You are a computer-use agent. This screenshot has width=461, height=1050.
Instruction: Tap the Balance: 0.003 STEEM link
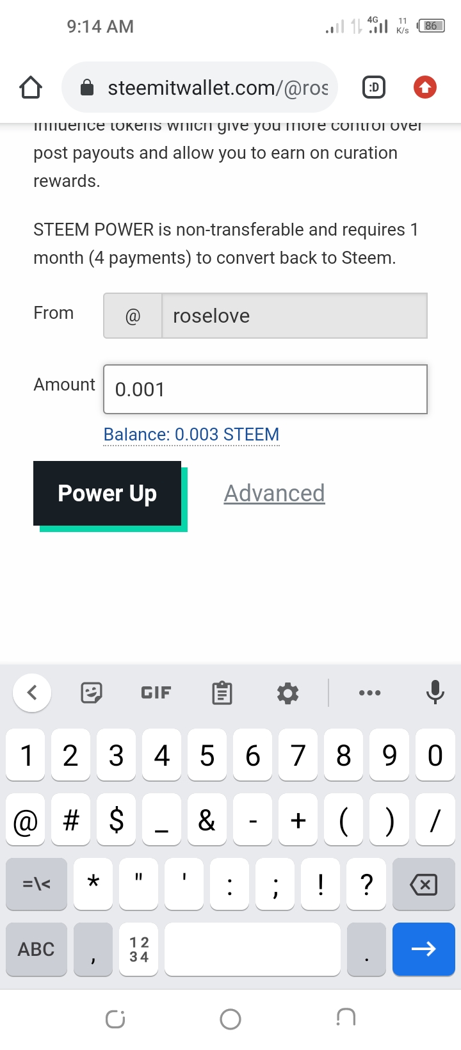[x=191, y=435]
